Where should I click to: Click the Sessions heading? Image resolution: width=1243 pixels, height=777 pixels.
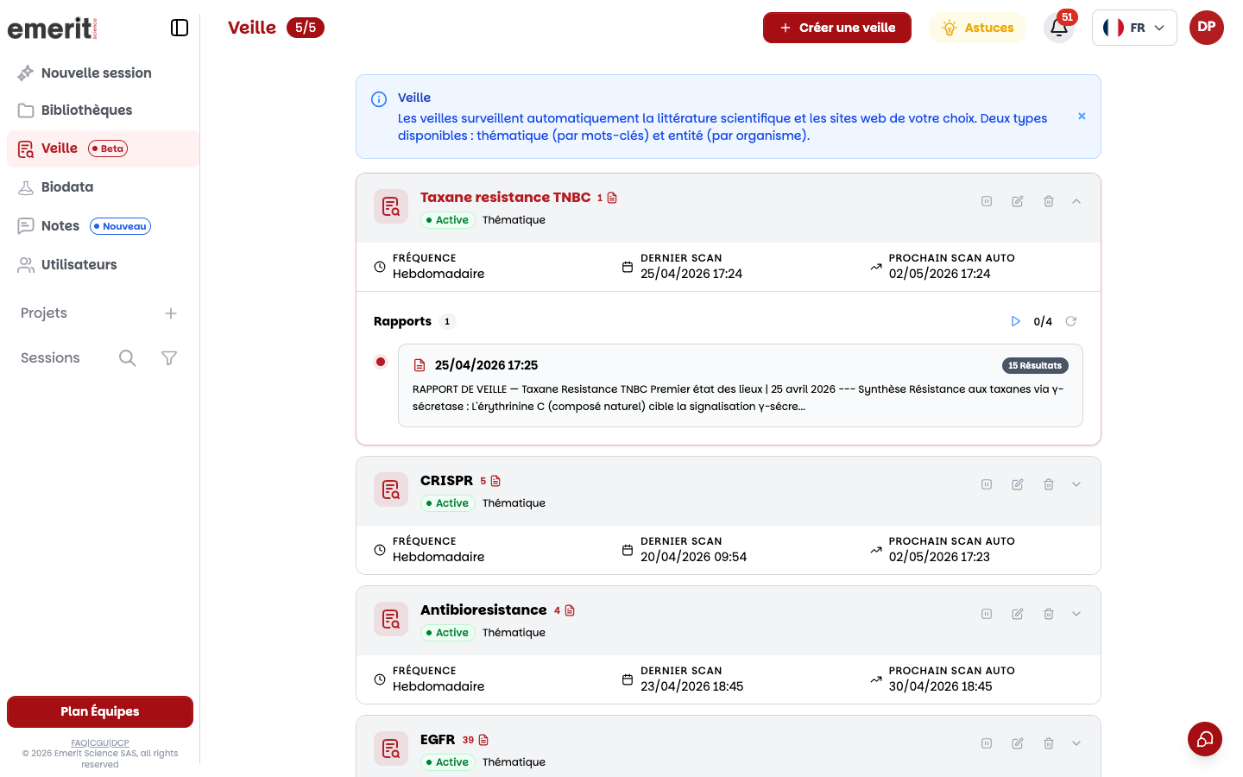(50, 358)
